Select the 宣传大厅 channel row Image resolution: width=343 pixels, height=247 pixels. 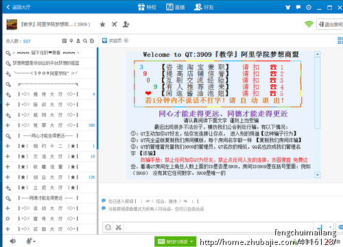[x=50, y=219]
